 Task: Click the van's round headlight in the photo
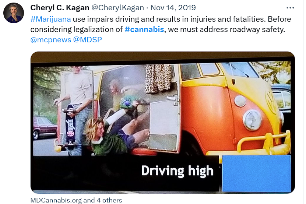(252, 120)
